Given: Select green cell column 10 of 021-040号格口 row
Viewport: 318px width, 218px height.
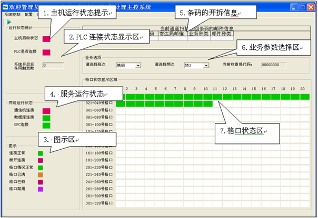Looking at the screenshot, I should [207, 104].
